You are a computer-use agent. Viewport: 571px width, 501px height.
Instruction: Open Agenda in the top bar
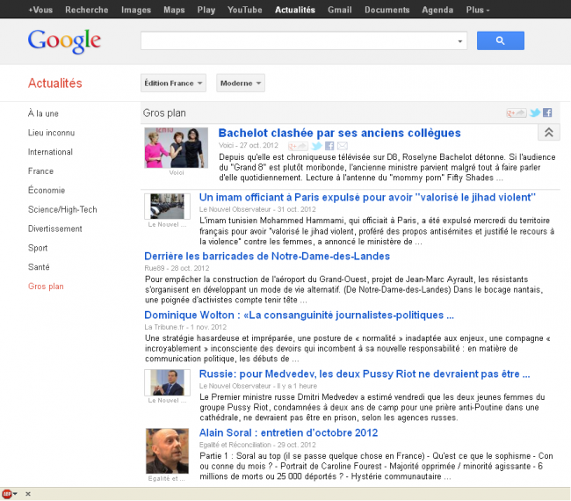(437, 10)
